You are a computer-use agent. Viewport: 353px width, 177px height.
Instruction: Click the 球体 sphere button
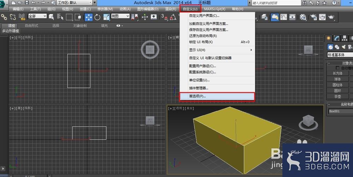coord(337,79)
